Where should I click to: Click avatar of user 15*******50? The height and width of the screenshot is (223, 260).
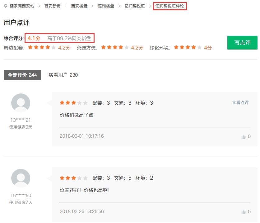point(21,178)
